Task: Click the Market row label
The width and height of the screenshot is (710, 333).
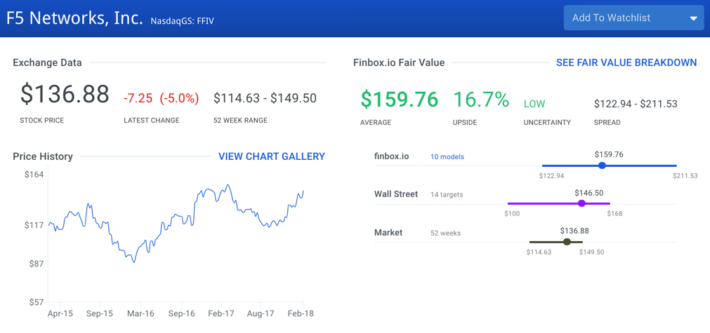Action: 388,233
